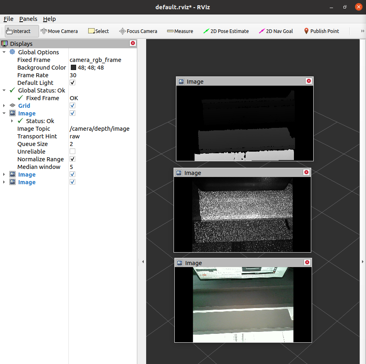This screenshot has width=366, height=364.
Task: Click the Displays panel monitor icon
Action: [x=4, y=43]
